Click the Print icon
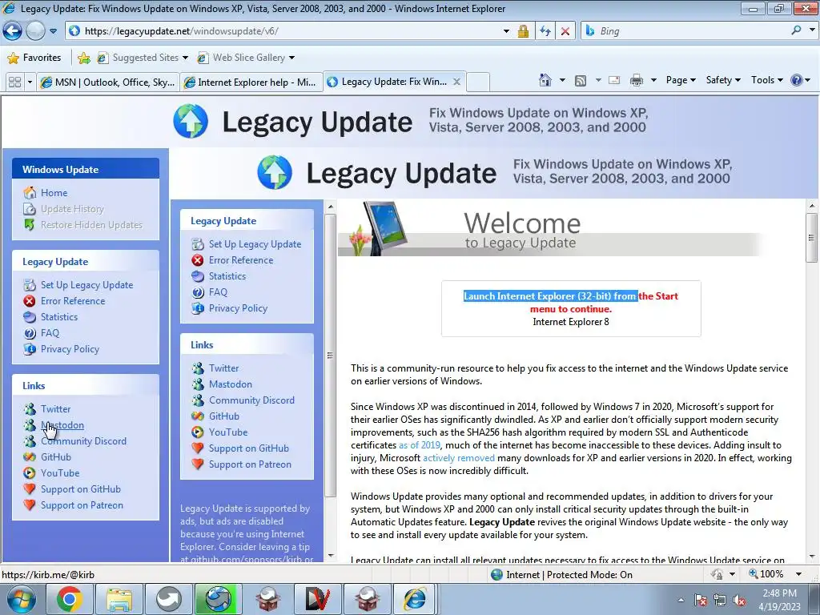820x615 pixels. coord(637,80)
